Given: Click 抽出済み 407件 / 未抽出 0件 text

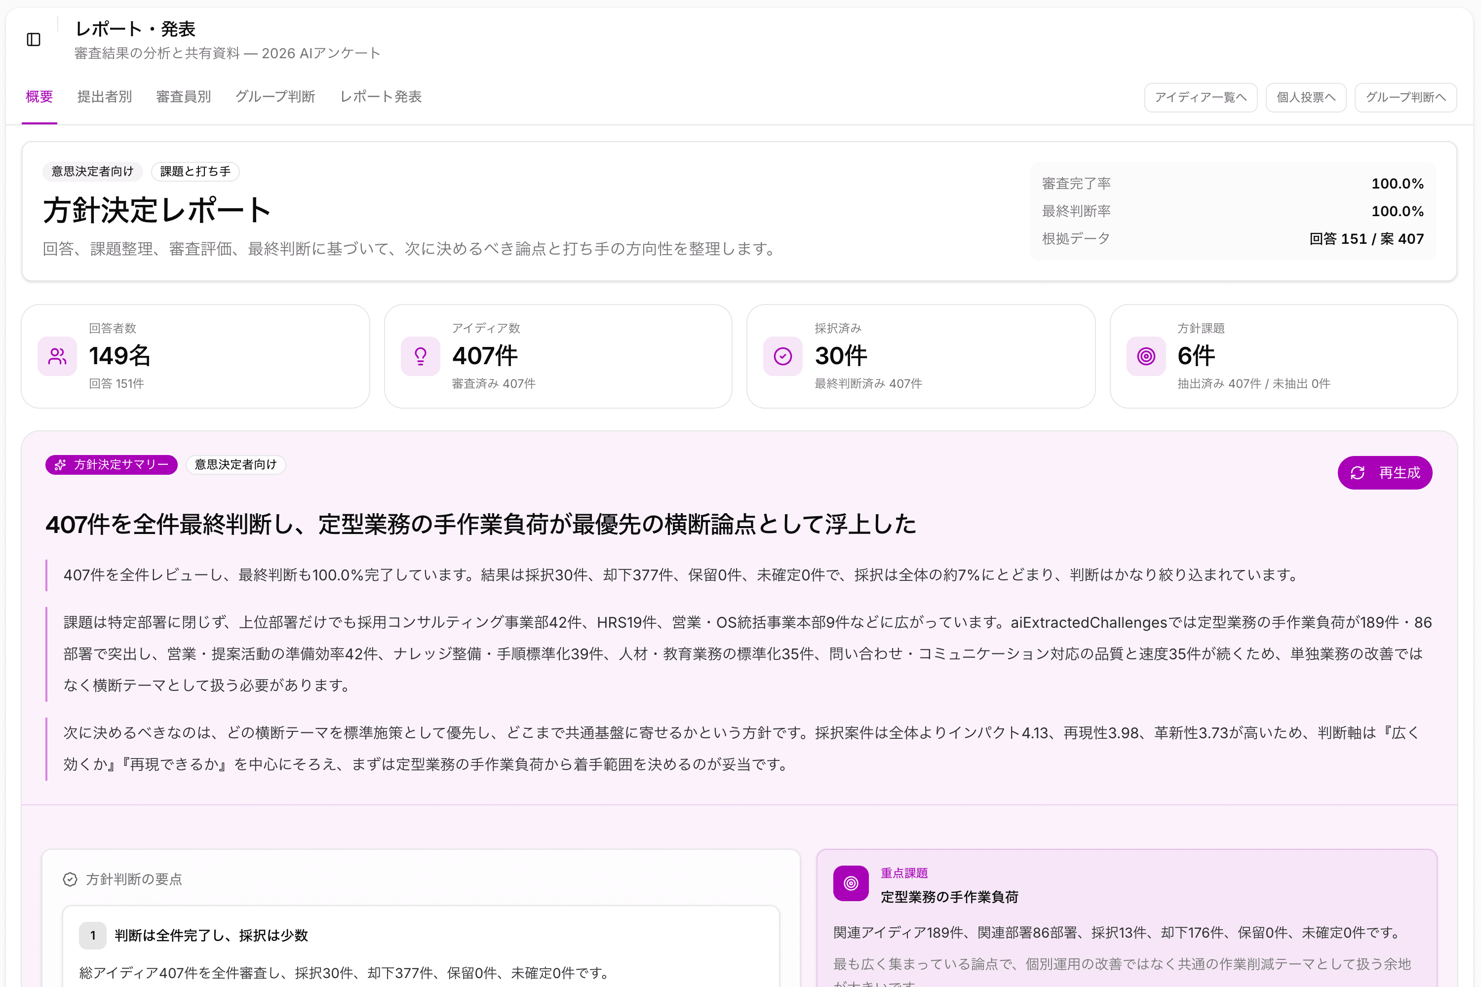Looking at the screenshot, I should click(x=1254, y=383).
